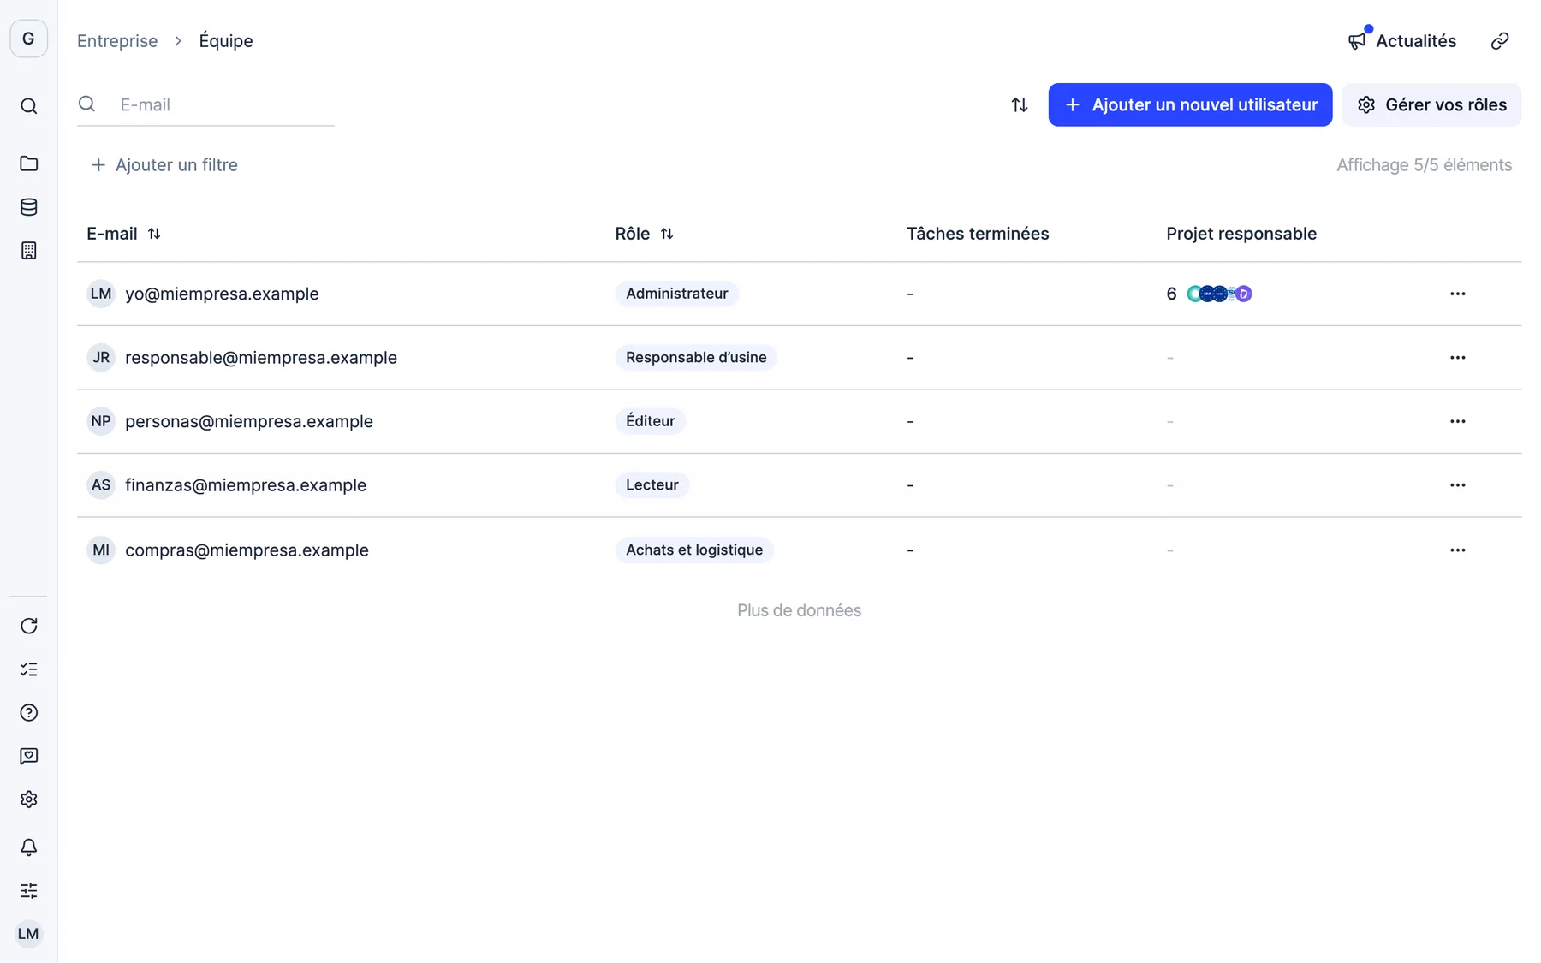
Task: Open Gérer vos rôles
Action: pyautogui.click(x=1431, y=104)
